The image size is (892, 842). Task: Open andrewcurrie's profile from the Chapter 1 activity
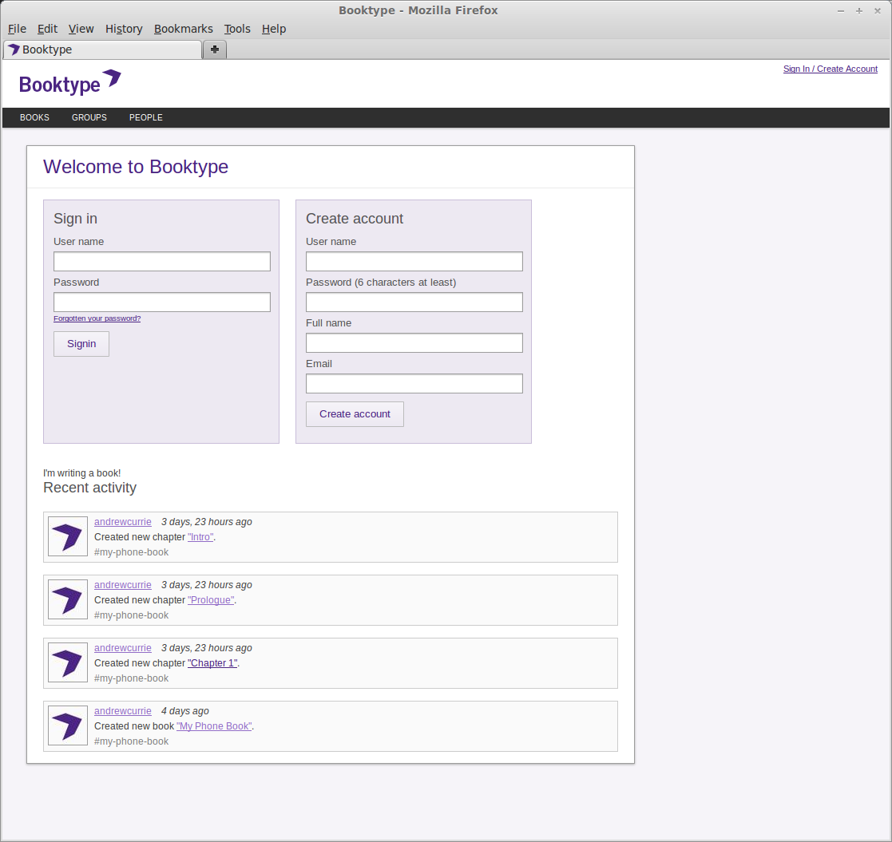[x=123, y=648]
